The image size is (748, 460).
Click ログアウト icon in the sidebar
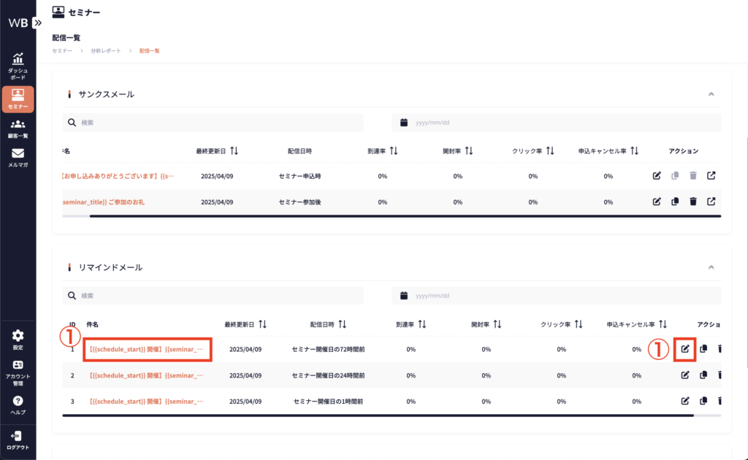[18, 440]
